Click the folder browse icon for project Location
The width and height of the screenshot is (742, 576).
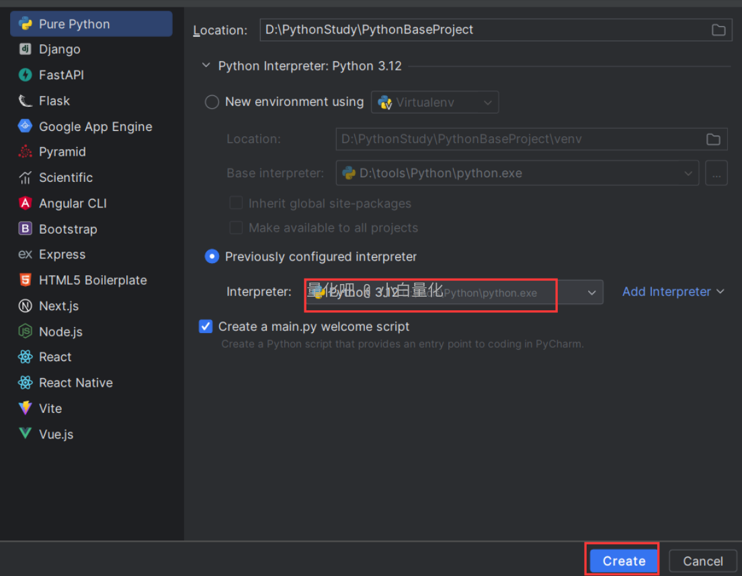(718, 30)
